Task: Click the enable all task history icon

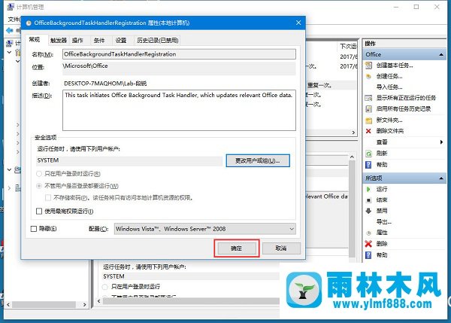Action: [x=368, y=109]
